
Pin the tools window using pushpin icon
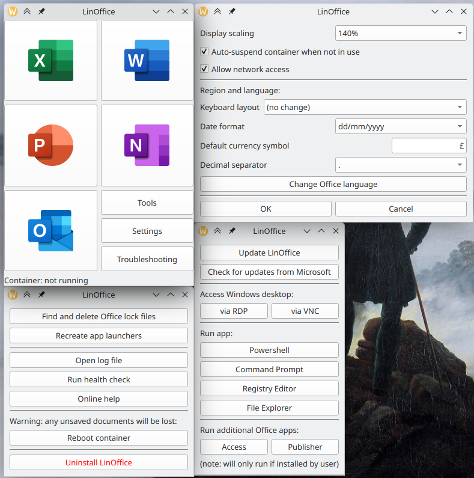(x=232, y=231)
